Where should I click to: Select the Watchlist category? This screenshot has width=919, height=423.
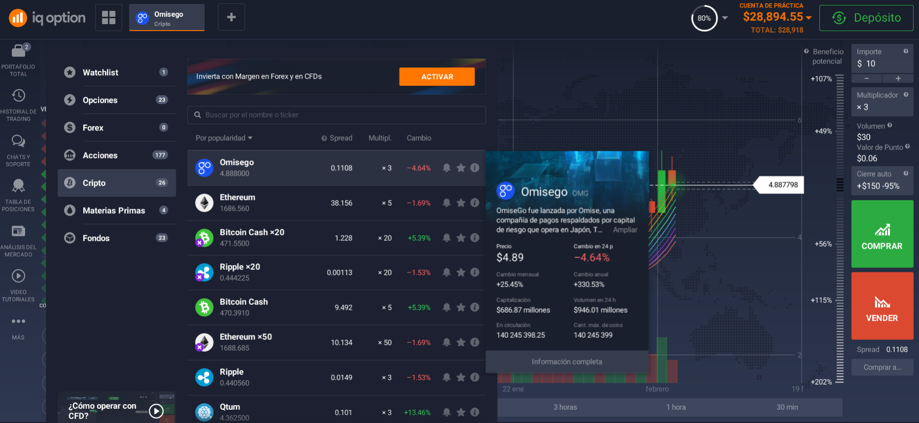[117, 72]
